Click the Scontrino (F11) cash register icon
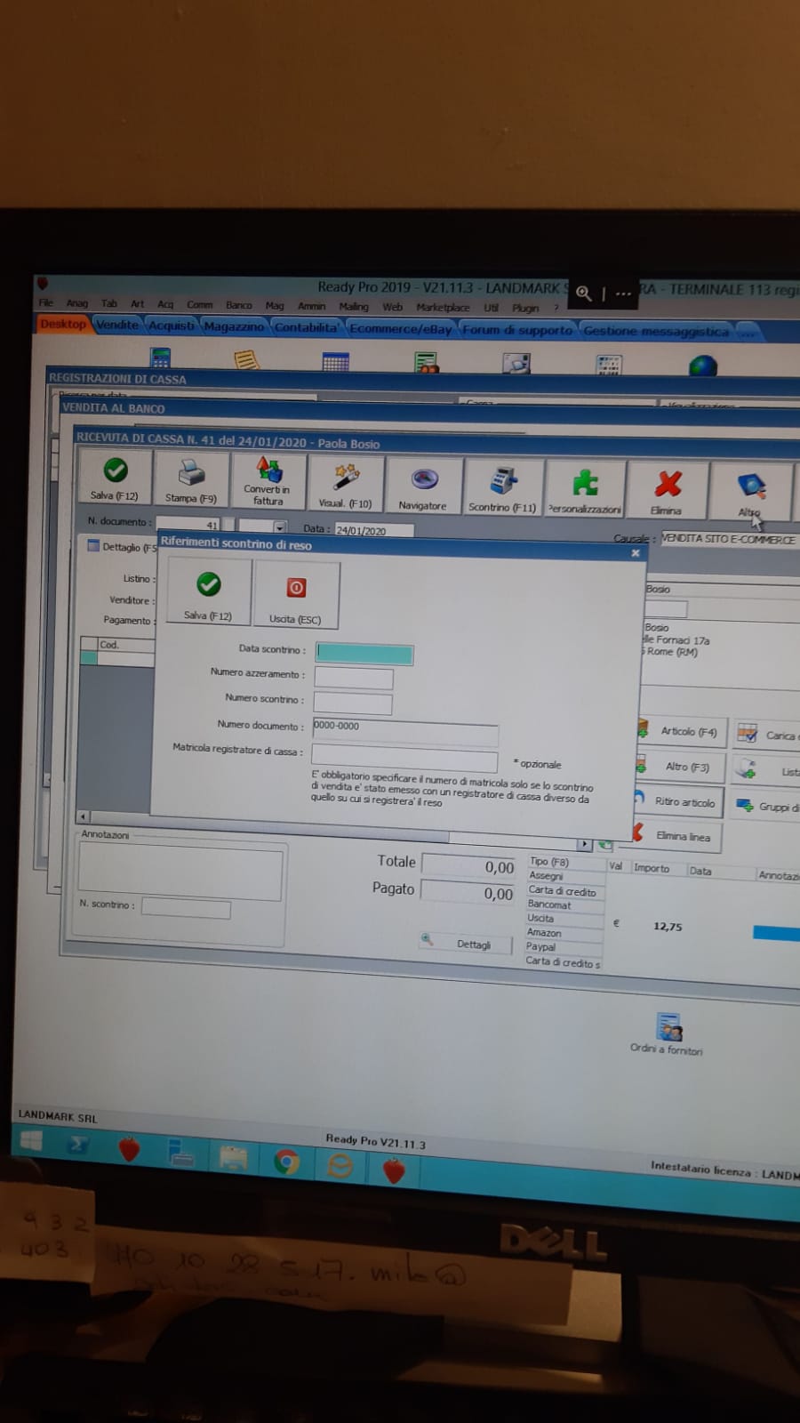This screenshot has width=800, height=1423. click(503, 489)
